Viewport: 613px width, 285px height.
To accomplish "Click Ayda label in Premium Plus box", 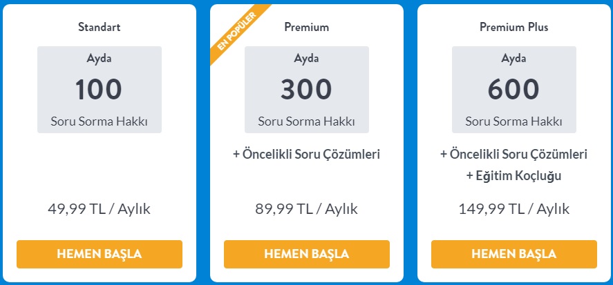I will point(513,59).
